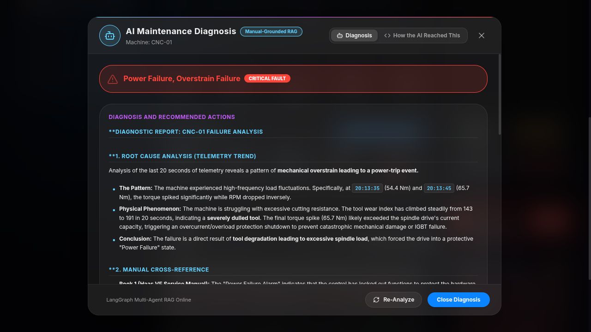This screenshot has width=591, height=332.
Task: Click the bold text 'The Pattern:'
Action: point(136,188)
